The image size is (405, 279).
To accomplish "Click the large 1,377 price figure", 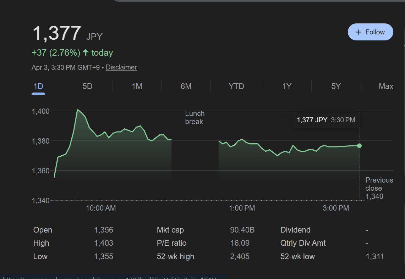I will 57,33.
